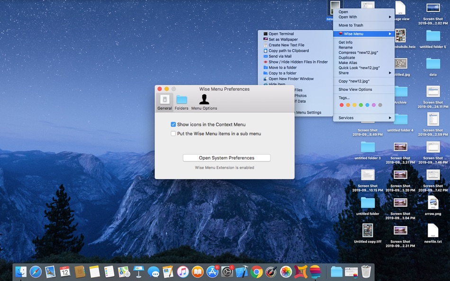The width and height of the screenshot is (450, 281).
Task: Open Wise Menu app icon in dock
Action: 315,272
